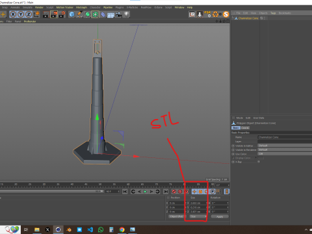
Task: Click the highlighted green array icon
Action: click(x=95, y=14)
